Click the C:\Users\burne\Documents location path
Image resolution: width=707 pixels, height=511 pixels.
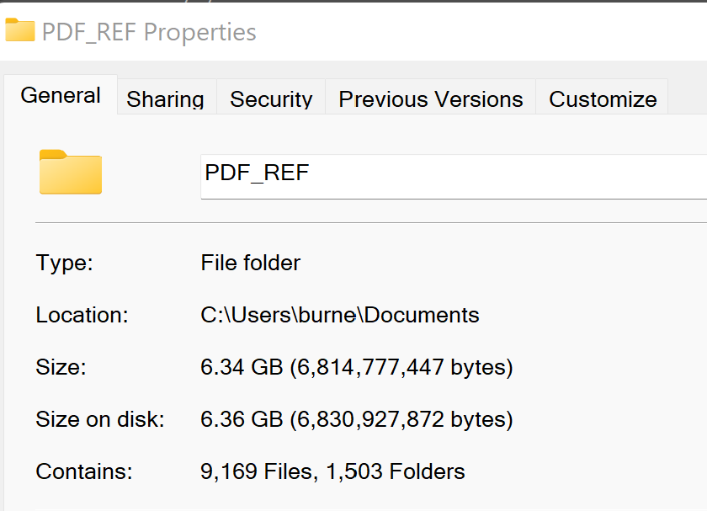point(339,316)
